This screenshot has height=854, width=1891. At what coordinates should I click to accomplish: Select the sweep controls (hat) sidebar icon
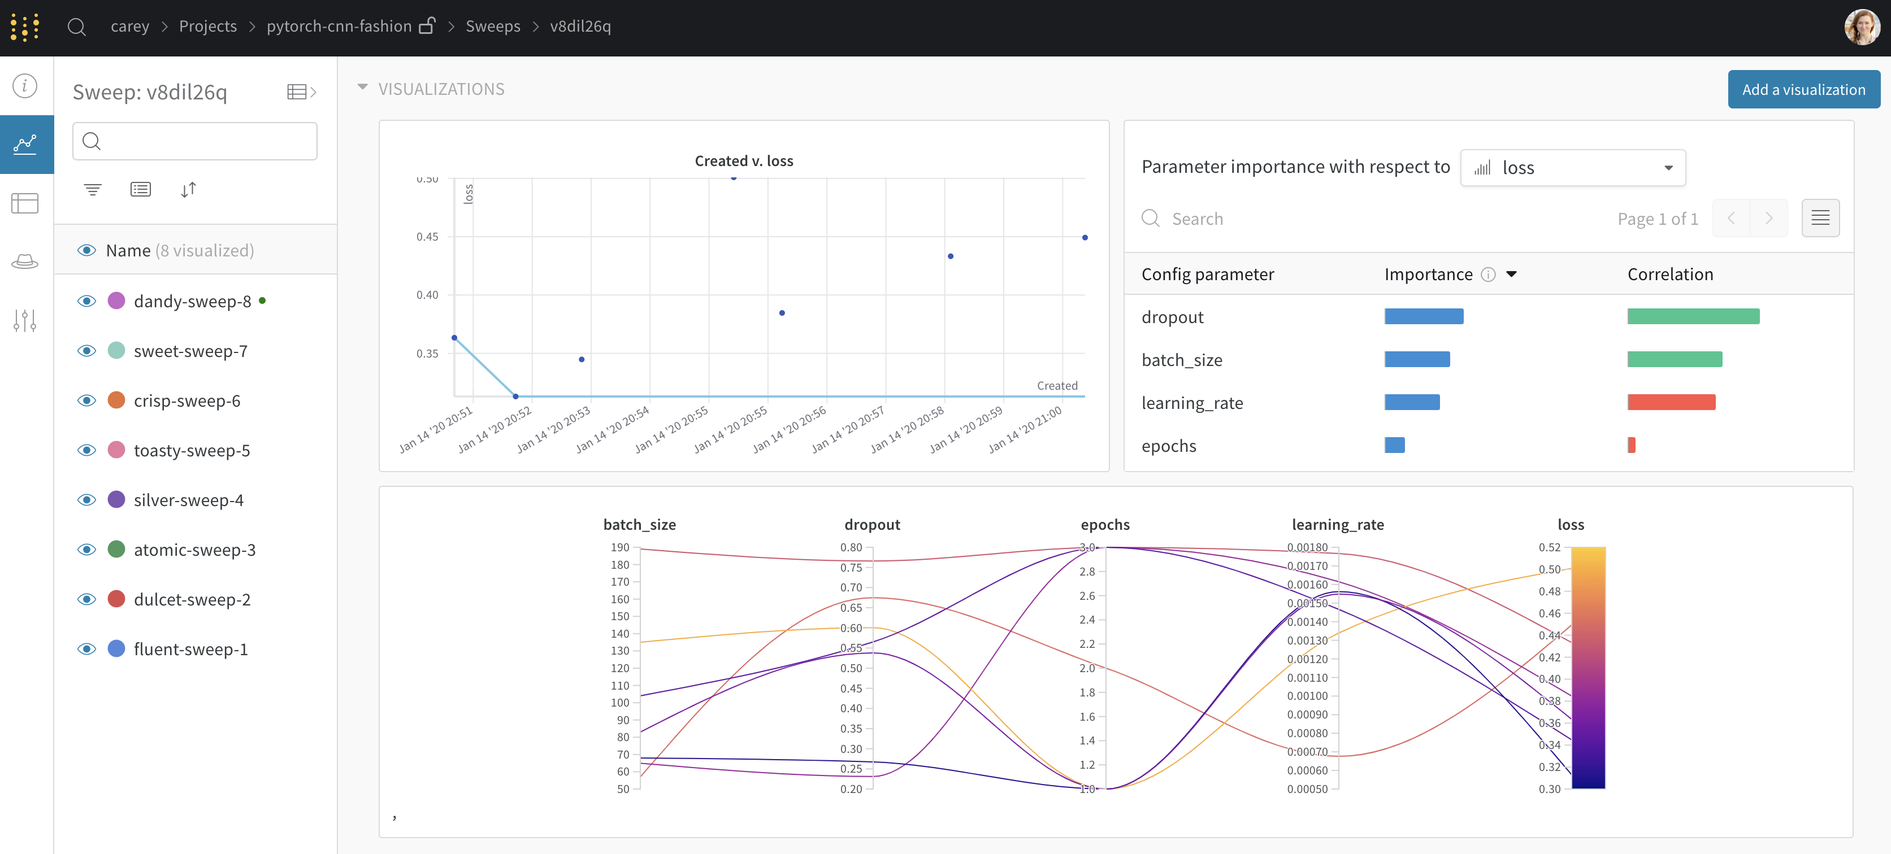(x=25, y=261)
